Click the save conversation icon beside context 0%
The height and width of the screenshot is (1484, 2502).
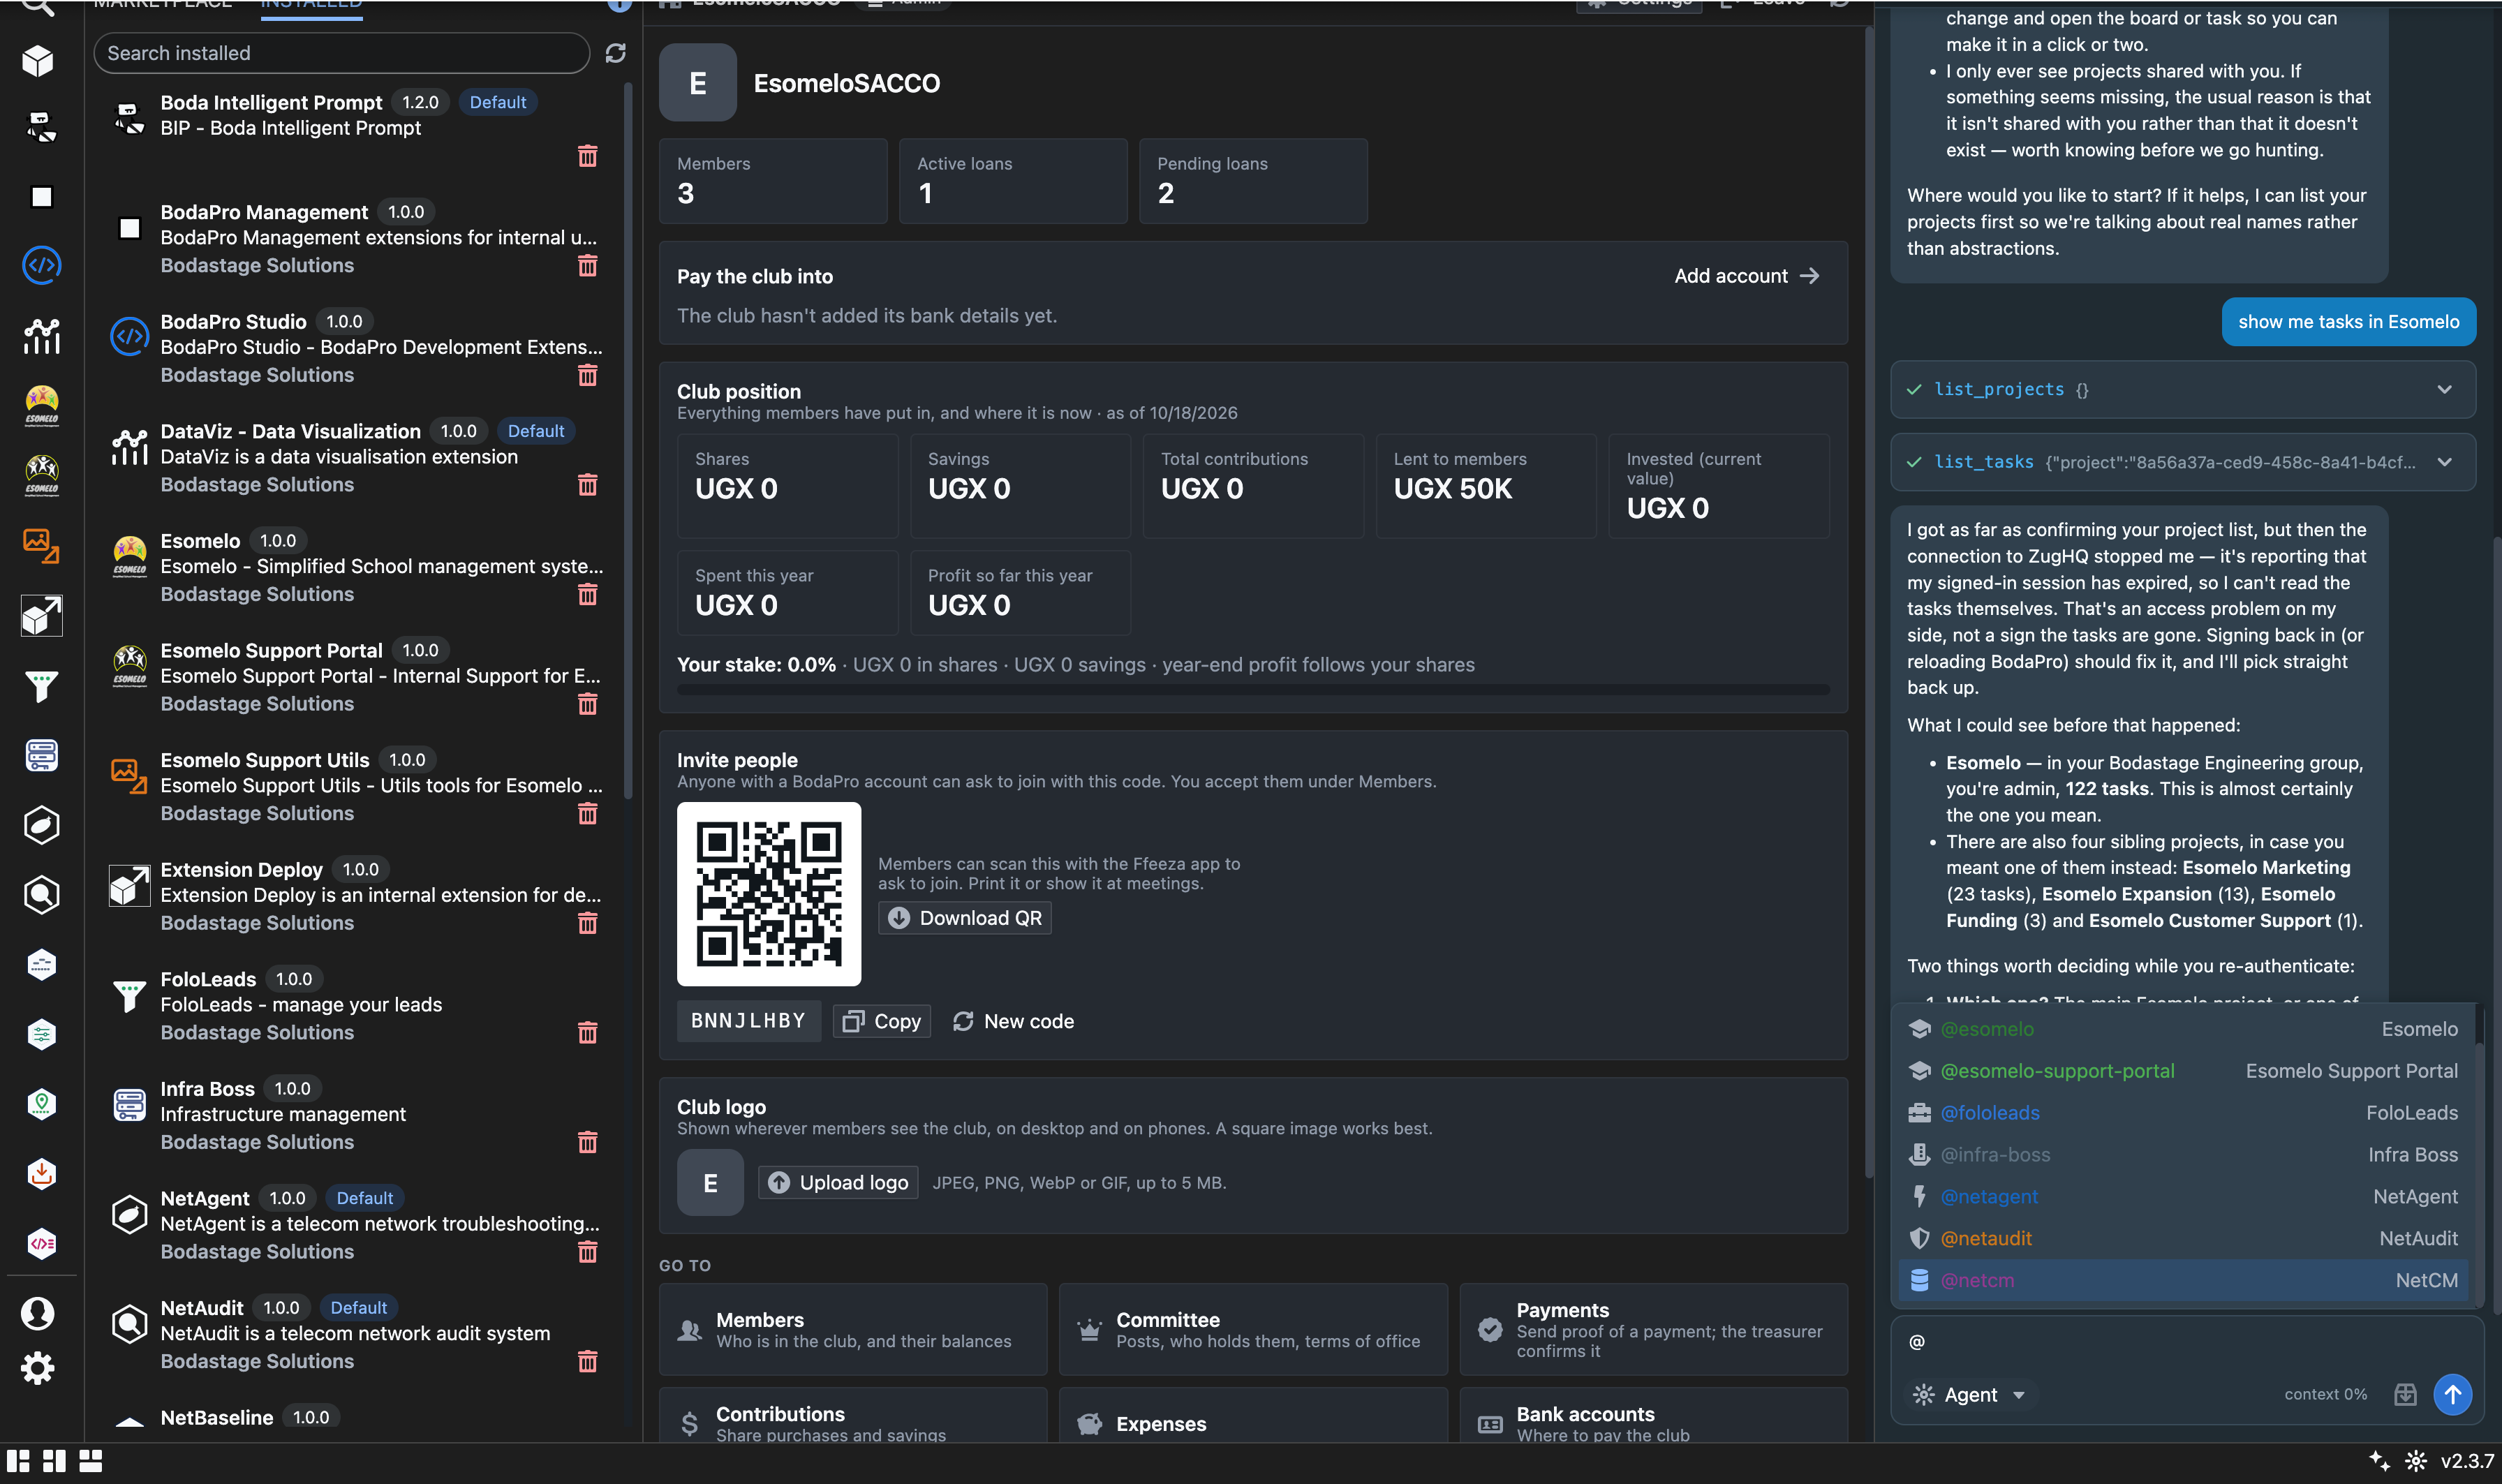click(x=2405, y=1394)
